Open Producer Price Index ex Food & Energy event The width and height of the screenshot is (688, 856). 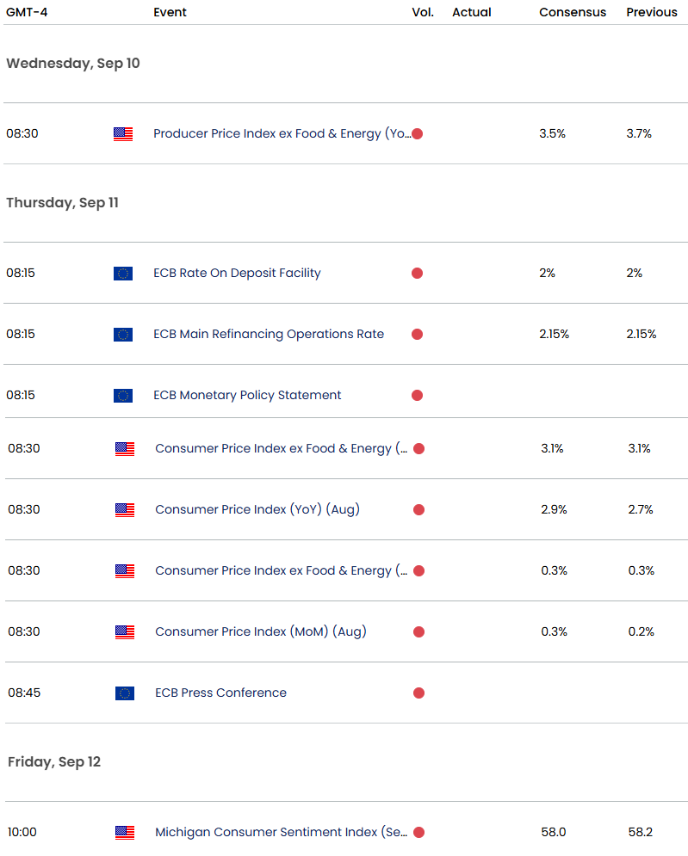(279, 133)
